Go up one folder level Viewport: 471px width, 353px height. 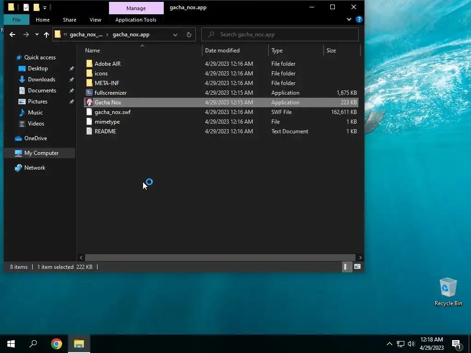tap(46, 34)
